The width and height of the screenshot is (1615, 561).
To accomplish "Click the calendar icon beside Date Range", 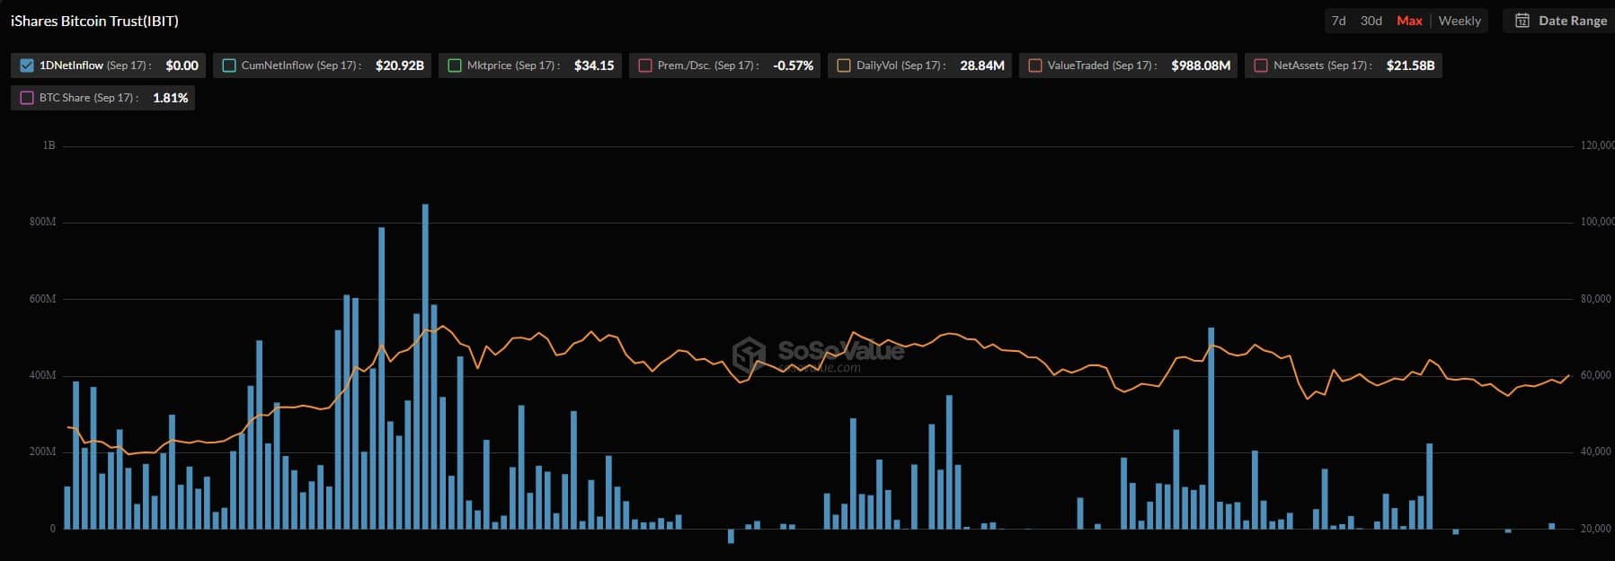I will click(1522, 21).
